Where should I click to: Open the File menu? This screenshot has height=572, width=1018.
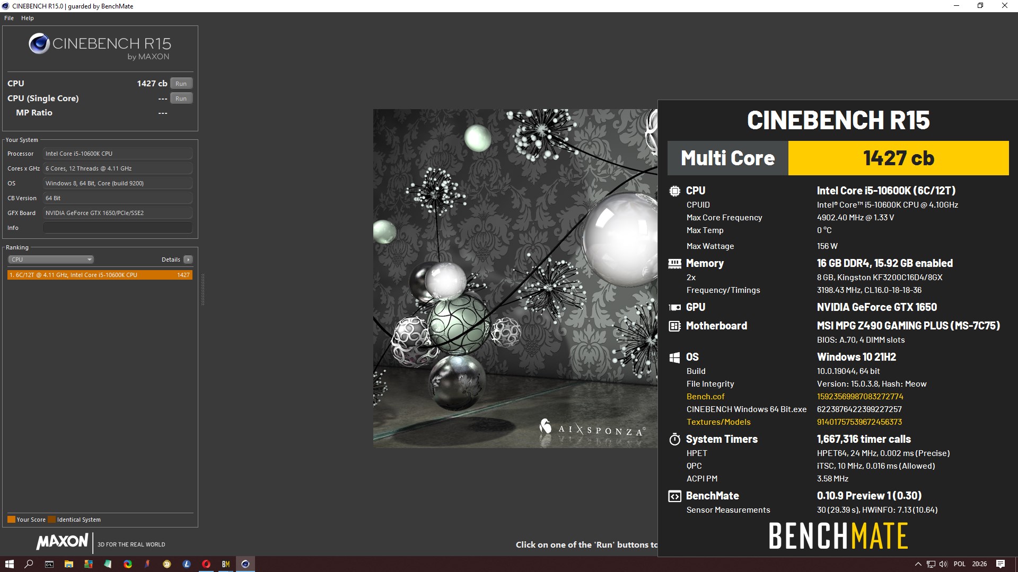(x=9, y=18)
